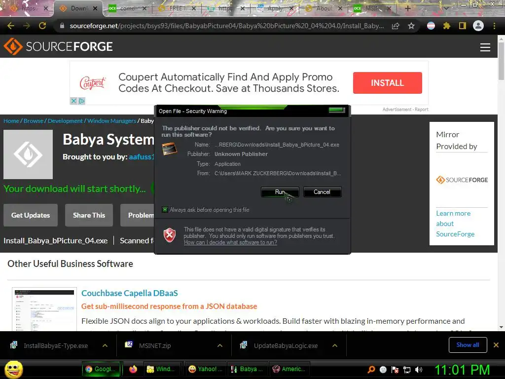Click the 11:01 PM taskbar clock

coord(462,370)
